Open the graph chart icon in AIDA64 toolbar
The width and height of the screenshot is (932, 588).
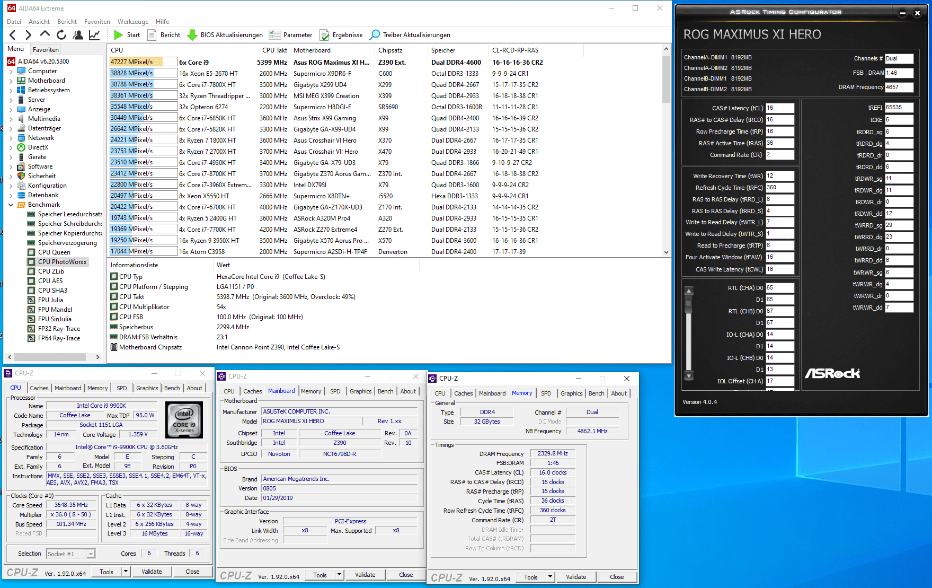[x=94, y=35]
